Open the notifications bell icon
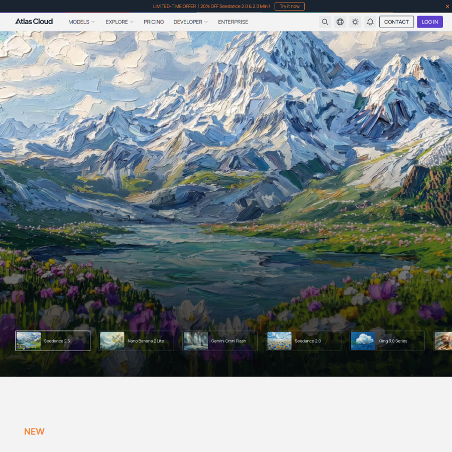The height and width of the screenshot is (452, 452). (x=370, y=22)
